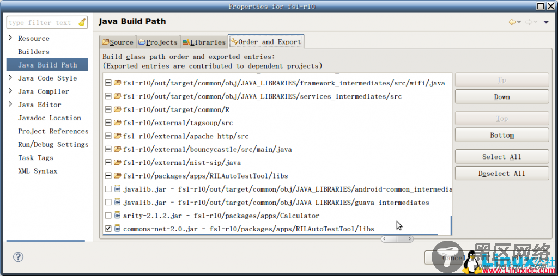Open the view menu triangle icon

point(546,23)
